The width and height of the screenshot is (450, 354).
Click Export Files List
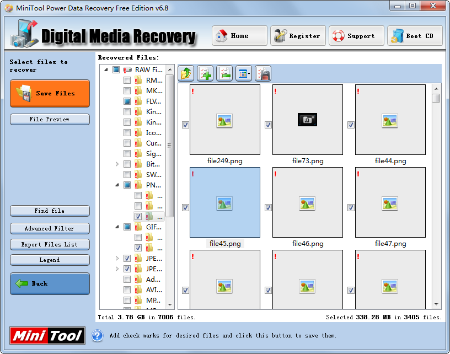(50, 244)
